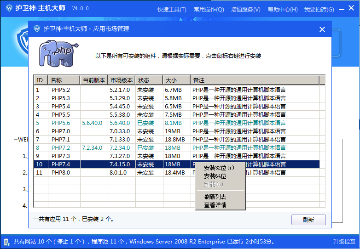Image resolution: width=360 pixels, height=249 pixels.
Task: Click market version 5.5.38.0
Action: [120, 115]
